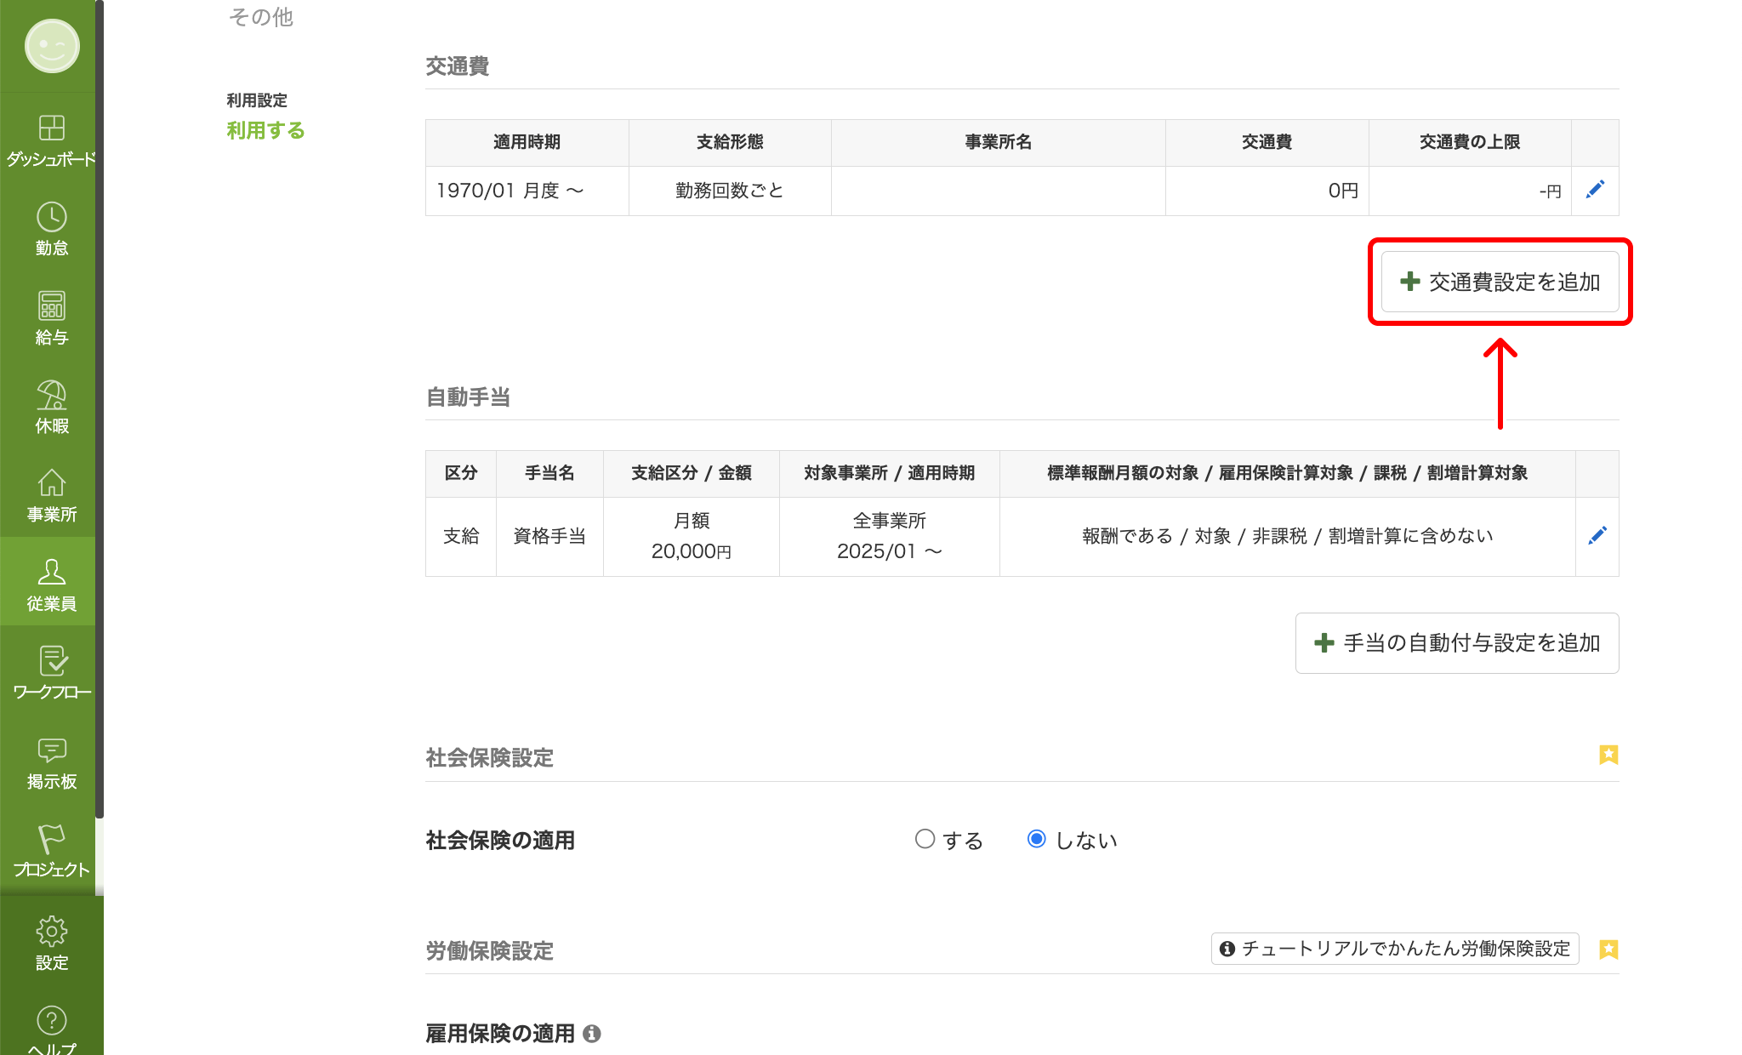Image resolution: width=1742 pixels, height=1055 pixels.
Task: Edit the 資格手当 allowance row pencil icon
Action: (1597, 535)
